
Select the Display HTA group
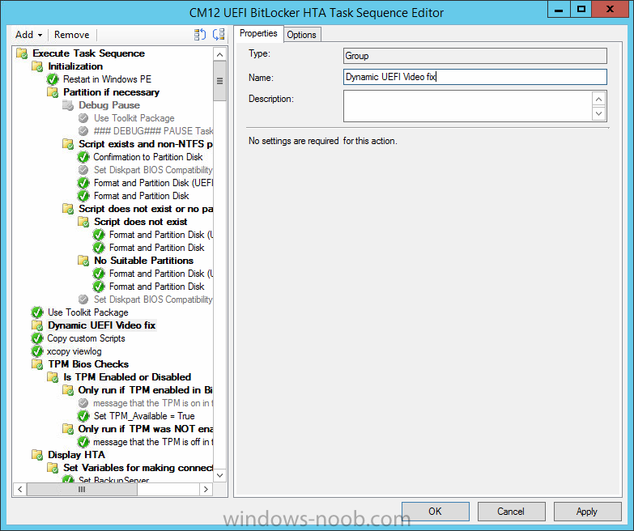tap(76, 455)
